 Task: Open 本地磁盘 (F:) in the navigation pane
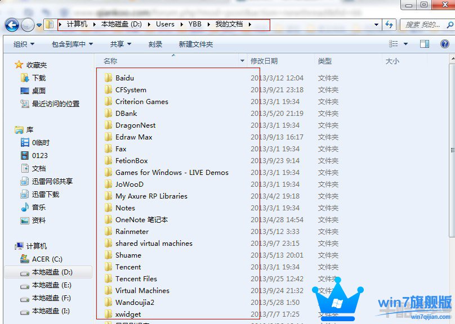(46, 298)
